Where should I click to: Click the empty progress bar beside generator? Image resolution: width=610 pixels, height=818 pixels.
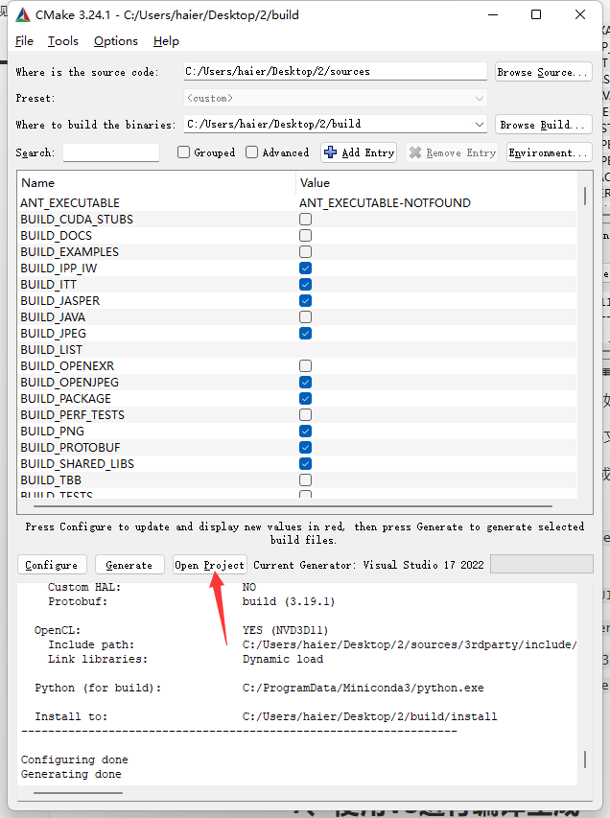click(542, 564)
